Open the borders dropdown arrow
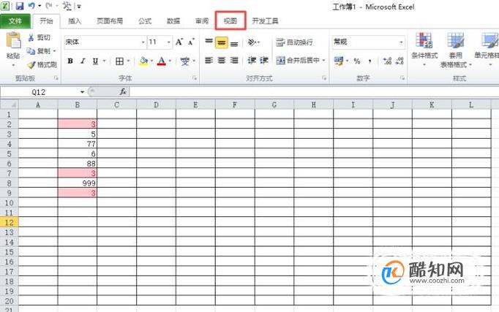 (x=128, y=61)
